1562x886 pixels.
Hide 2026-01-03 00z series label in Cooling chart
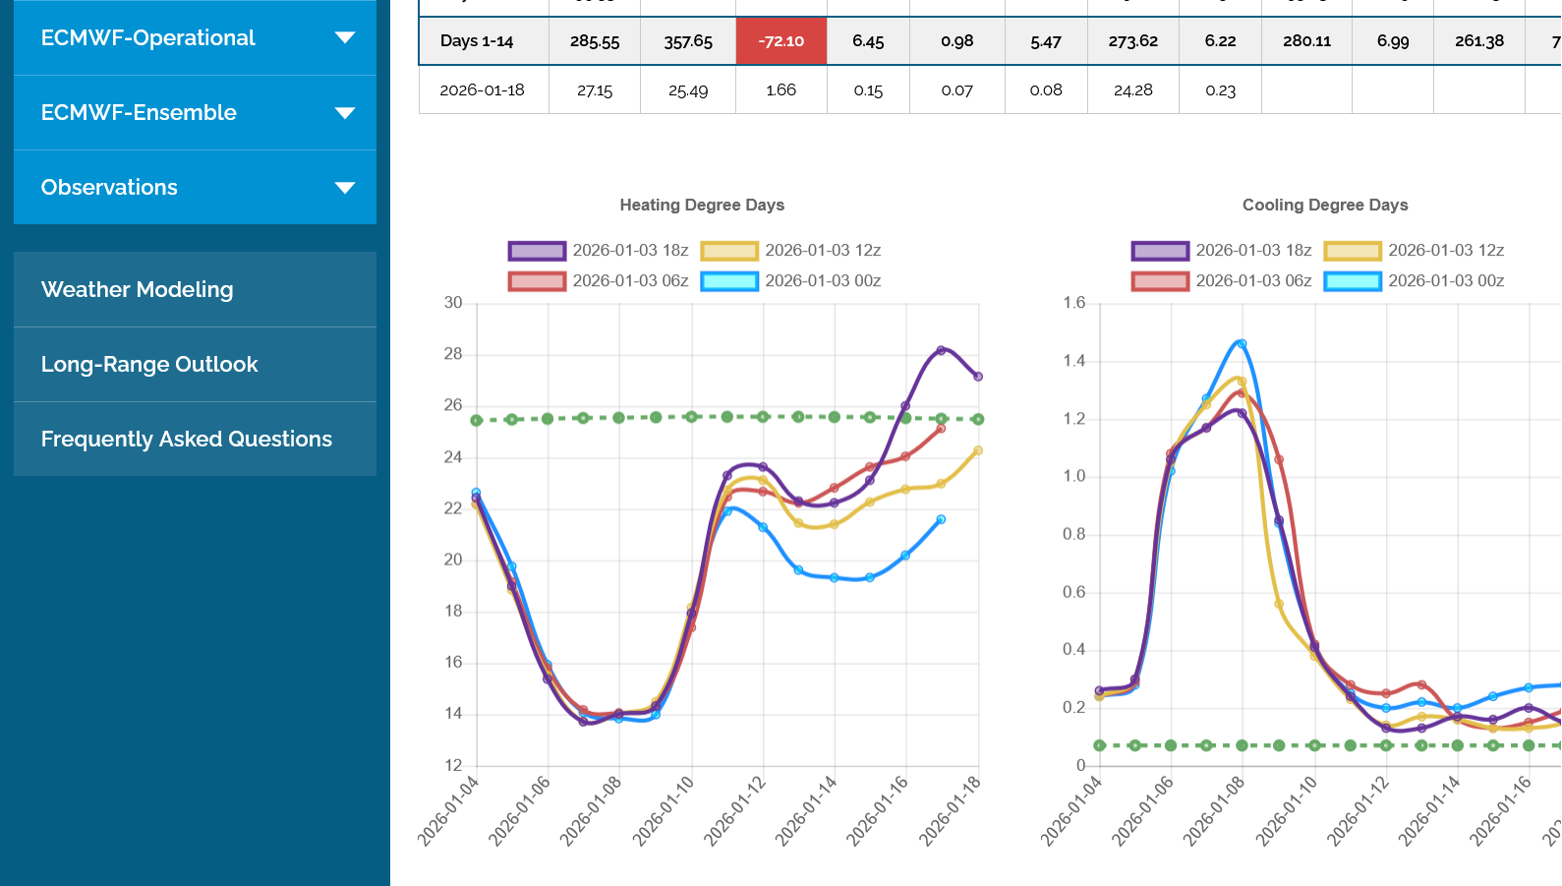[1446, 281]
